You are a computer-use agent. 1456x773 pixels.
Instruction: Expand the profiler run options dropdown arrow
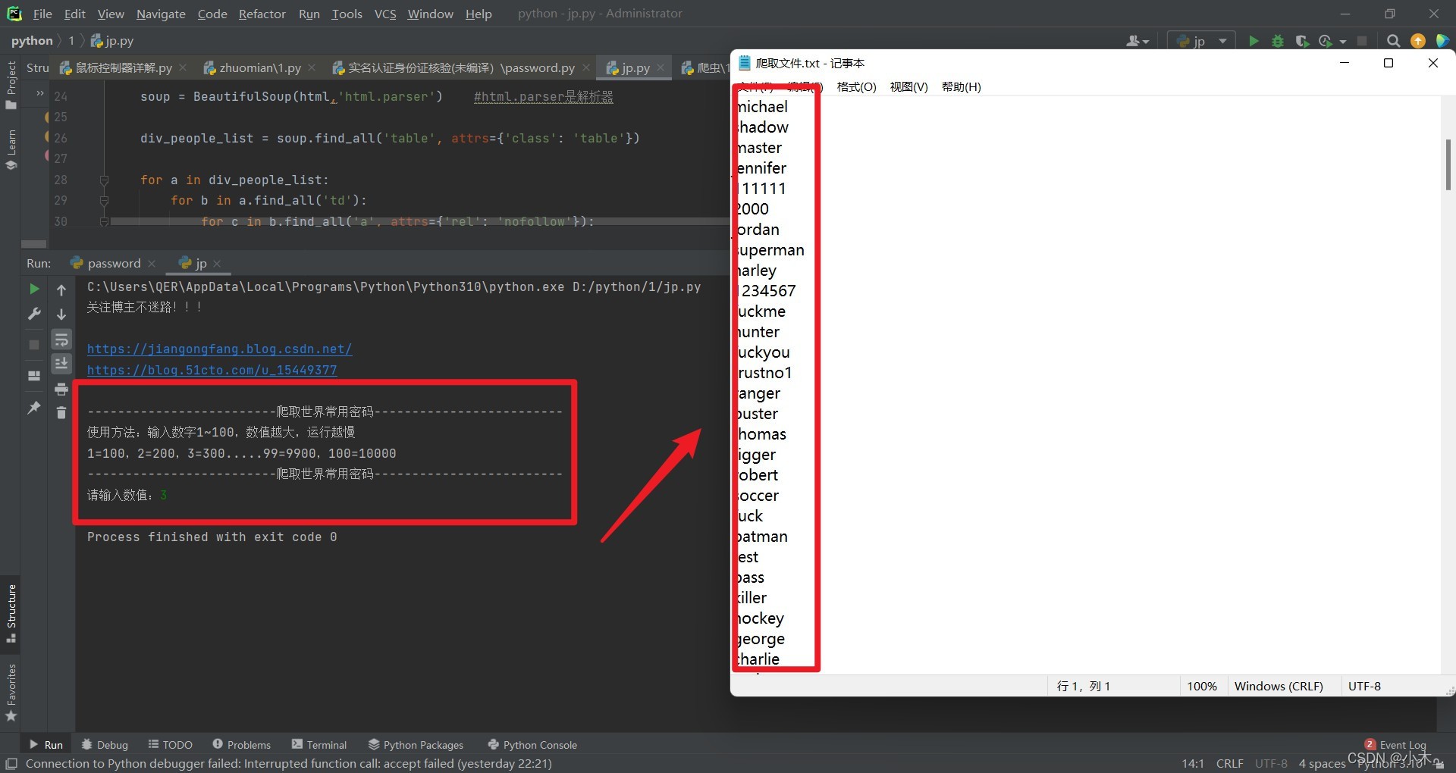click(x=1343, y=42)
